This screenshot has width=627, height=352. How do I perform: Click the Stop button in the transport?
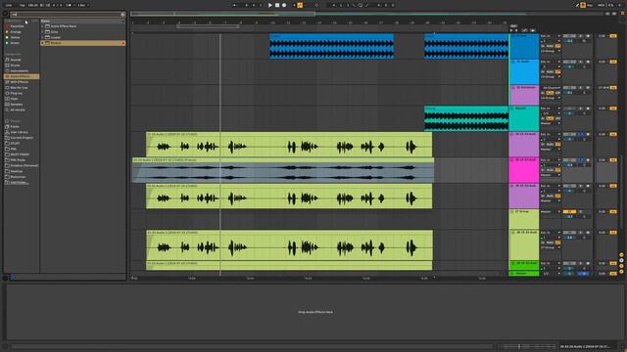(277, 5)
